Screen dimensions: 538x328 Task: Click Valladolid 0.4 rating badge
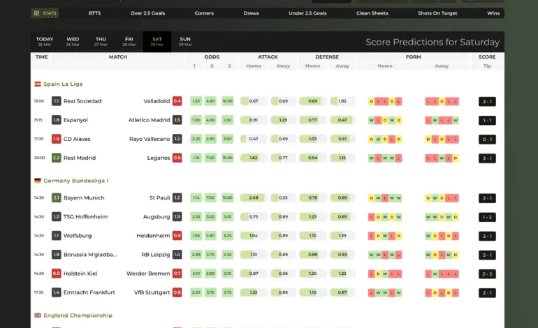(x=177, y=101)
